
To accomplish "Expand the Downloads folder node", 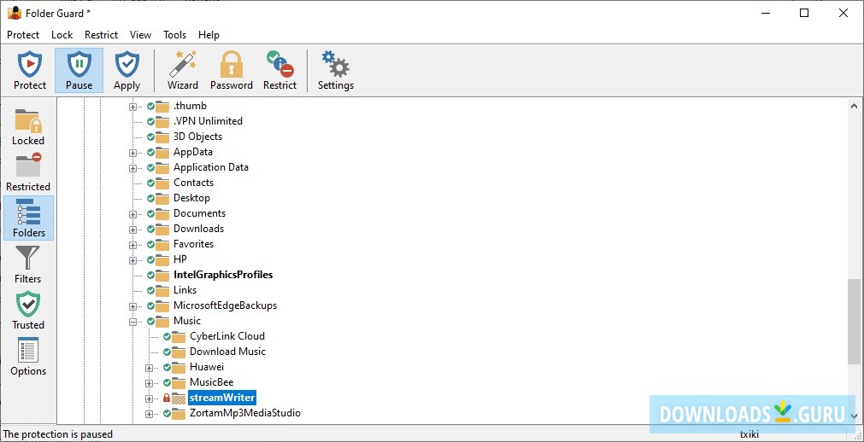I will pyautogui.click(x=132, y=230).
